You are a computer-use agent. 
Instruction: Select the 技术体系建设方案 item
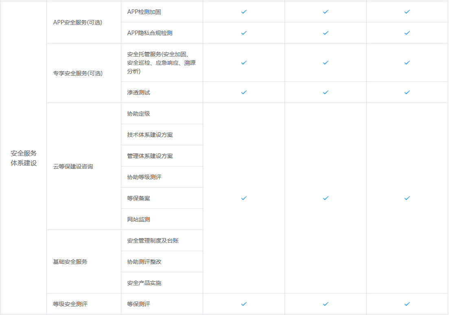tap(150, 135)
